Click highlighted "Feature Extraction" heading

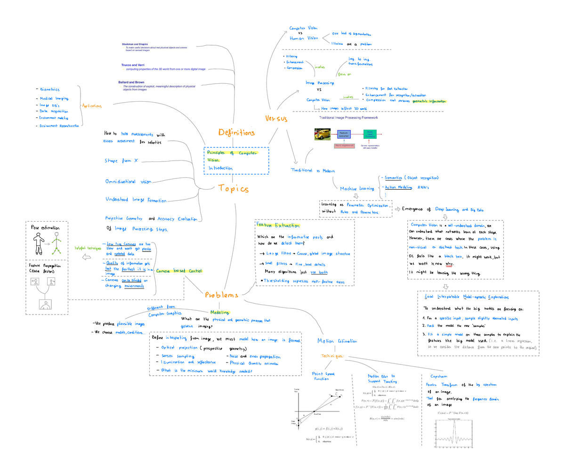[278, 226]
